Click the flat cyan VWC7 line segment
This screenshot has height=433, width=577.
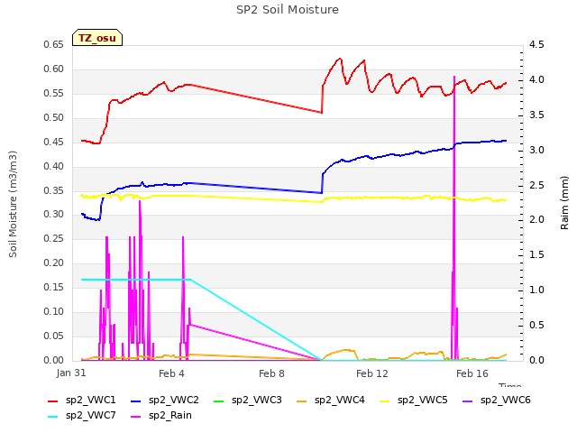click(x=135, y=280)
